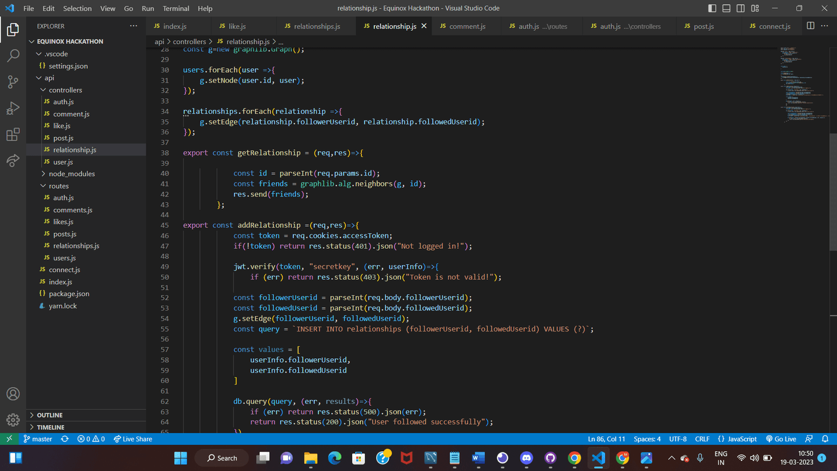Click the Explorer more actions ellipsis
Image resolution: width=837 pixels, height=471 pixels.
(134, 26)
